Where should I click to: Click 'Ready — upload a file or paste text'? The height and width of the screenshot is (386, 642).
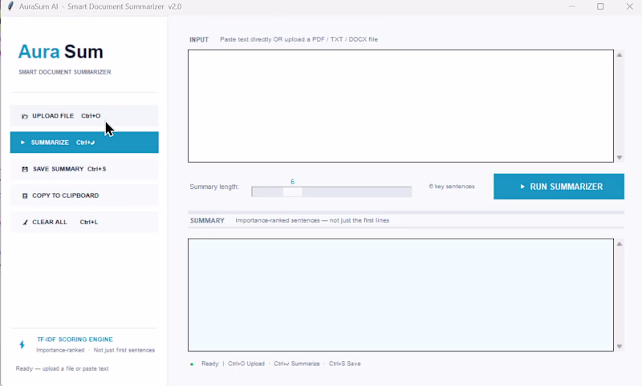[63, 368]
